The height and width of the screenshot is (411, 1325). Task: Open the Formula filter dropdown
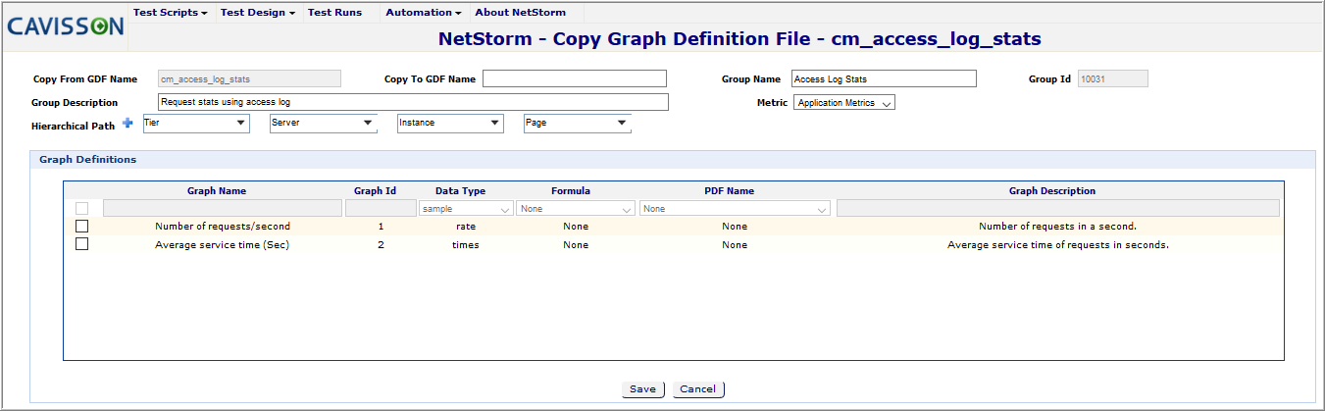tap(576, 209)
